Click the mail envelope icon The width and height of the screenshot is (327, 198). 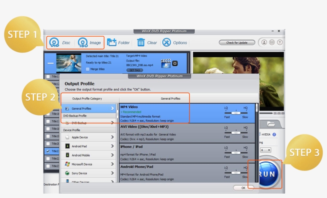[272, 42]
